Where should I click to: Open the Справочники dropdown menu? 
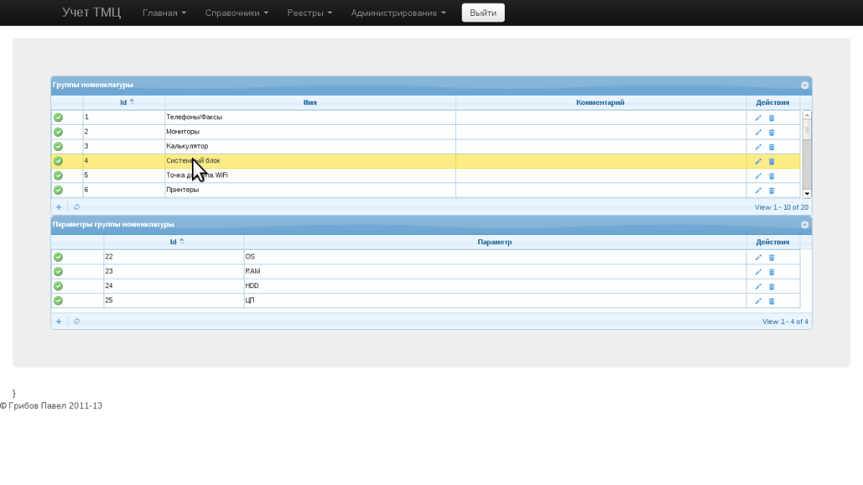click(237, 13)
